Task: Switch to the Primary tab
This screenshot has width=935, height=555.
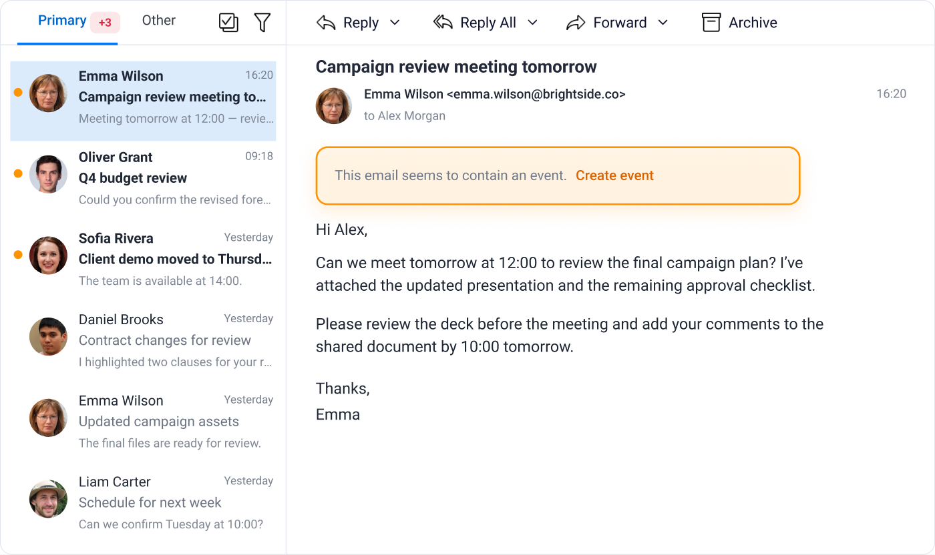Action: (x=62, y=21)
